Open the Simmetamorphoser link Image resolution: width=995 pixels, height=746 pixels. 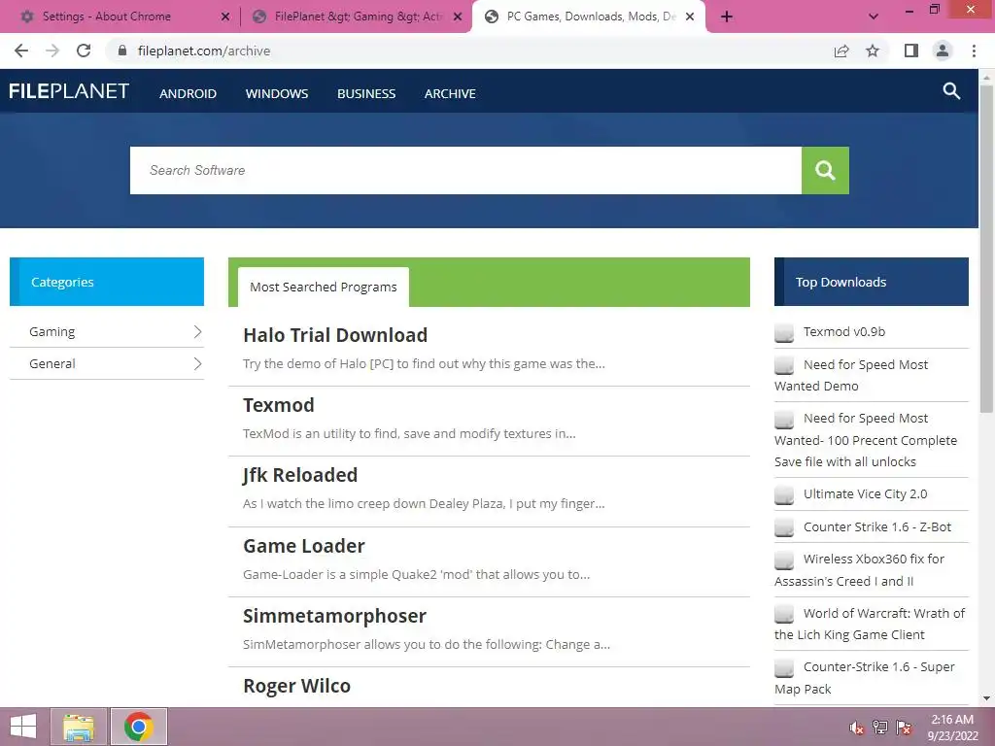pyautogui.click(x=334, y=616)
